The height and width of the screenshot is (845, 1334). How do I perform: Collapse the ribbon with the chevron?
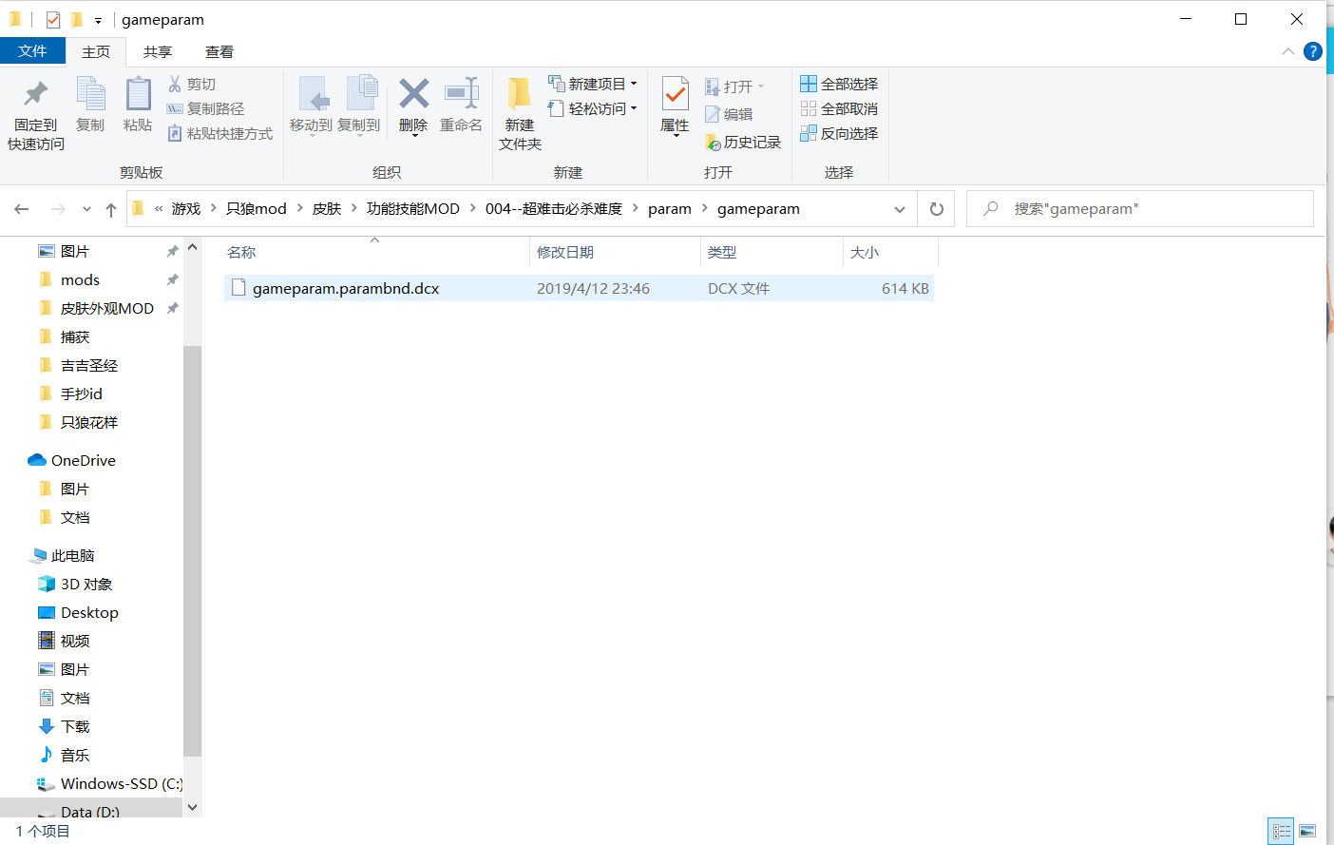pos(1287,51)
